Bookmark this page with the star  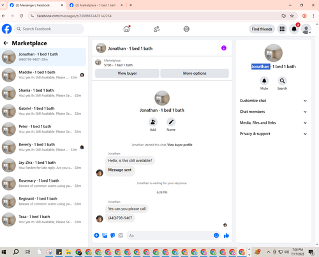point(292,16)
